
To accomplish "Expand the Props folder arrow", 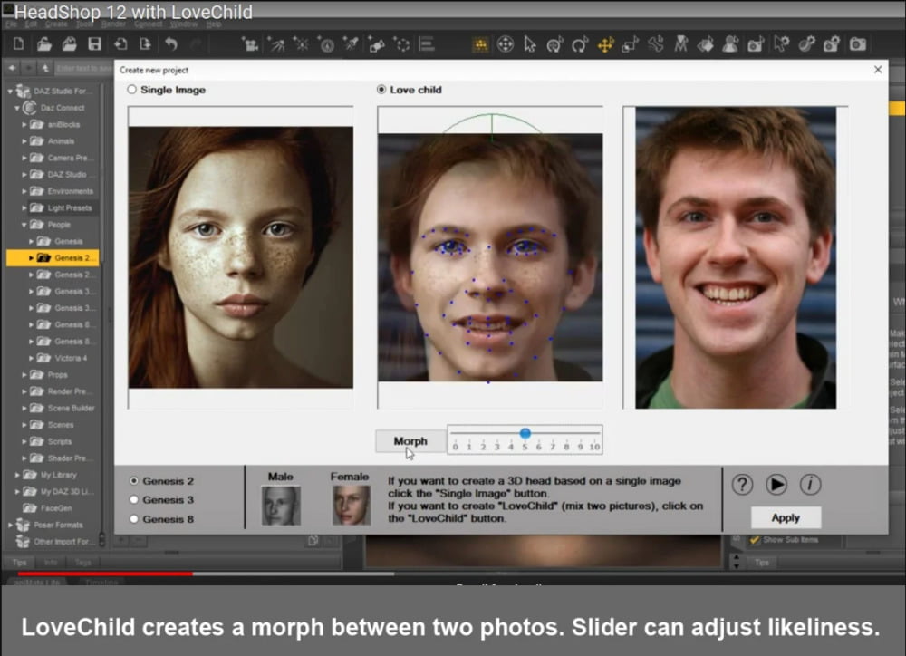I will [24, 375].
